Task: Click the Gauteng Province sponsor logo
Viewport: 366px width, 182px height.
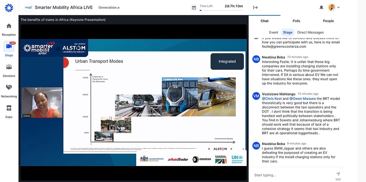Action: 152,159
